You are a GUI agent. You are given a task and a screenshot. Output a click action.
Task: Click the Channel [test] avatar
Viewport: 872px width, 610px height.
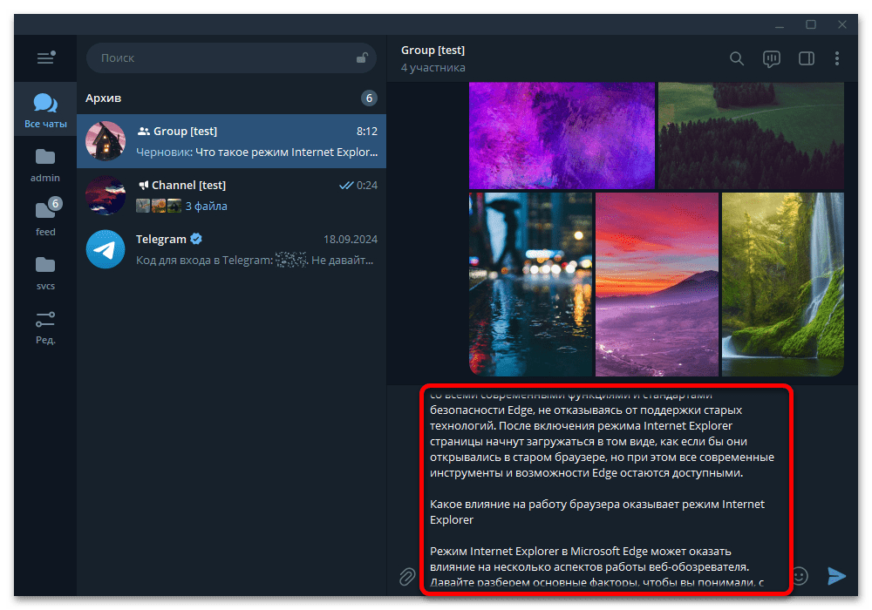106,195
